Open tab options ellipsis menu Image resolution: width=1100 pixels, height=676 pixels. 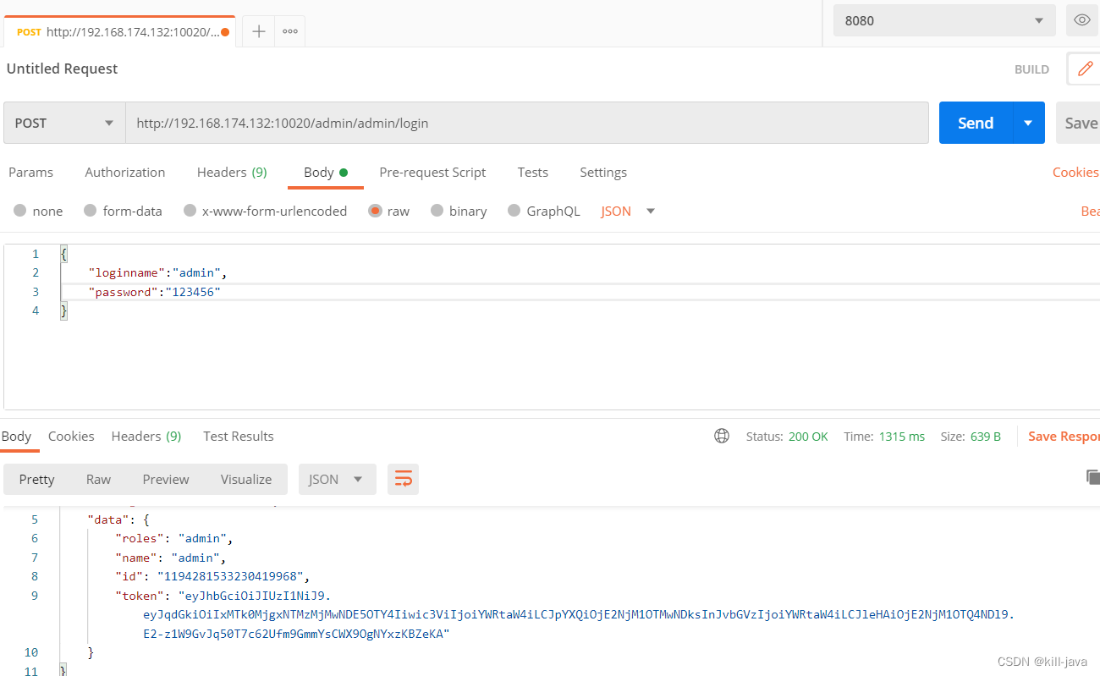(290, 31)
